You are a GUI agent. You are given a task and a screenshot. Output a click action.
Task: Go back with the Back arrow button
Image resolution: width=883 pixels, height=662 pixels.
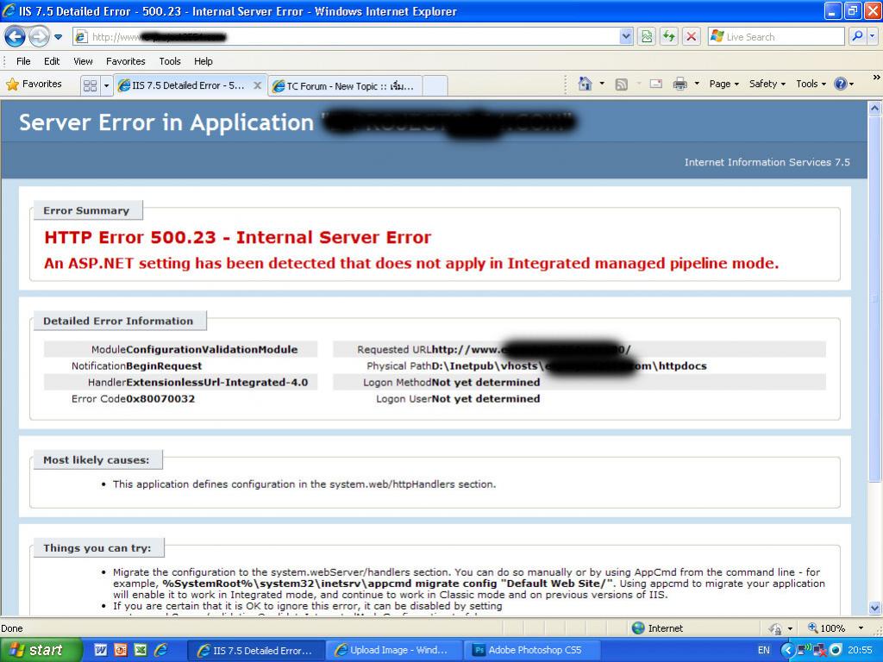pos(15,37)
